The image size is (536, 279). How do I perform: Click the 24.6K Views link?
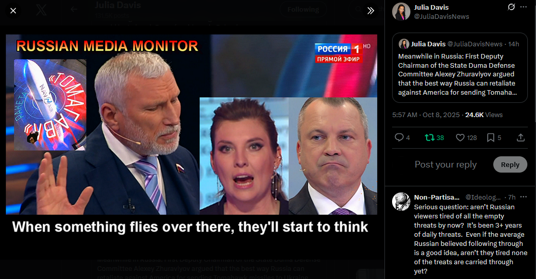click(484, 115)
